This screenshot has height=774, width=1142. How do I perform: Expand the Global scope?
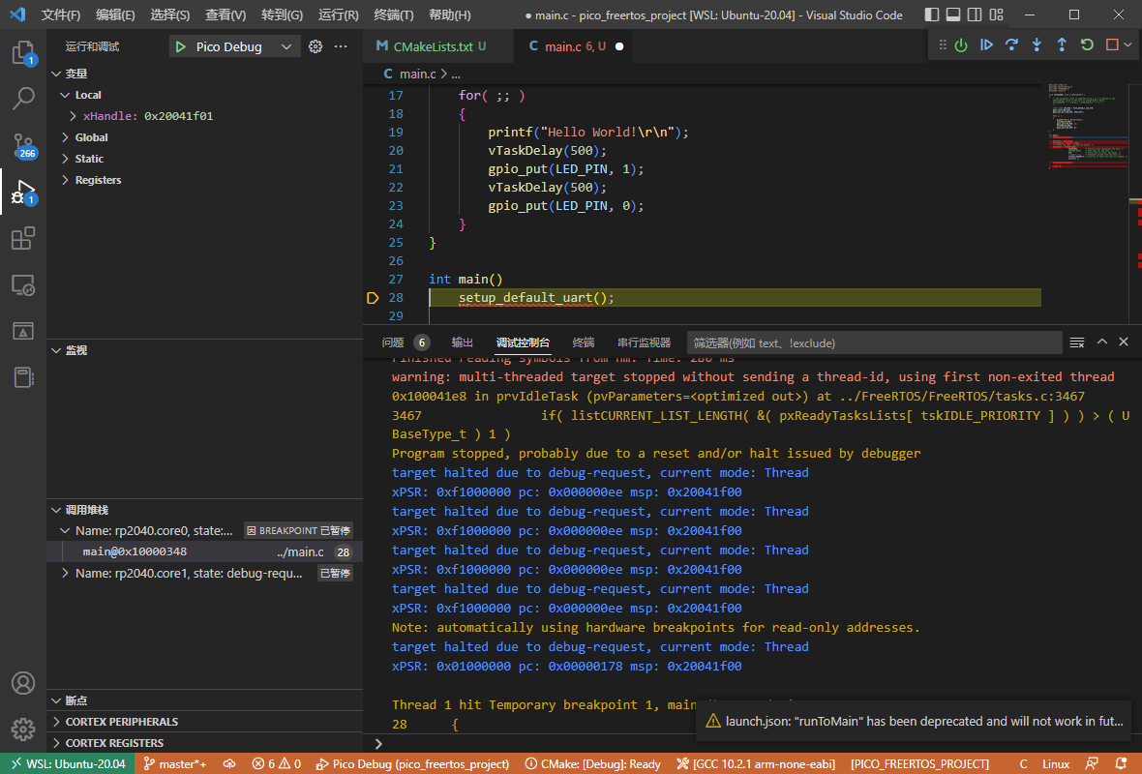click(x=65, y=136)
